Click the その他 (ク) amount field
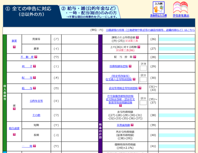 tap(80, 115)
